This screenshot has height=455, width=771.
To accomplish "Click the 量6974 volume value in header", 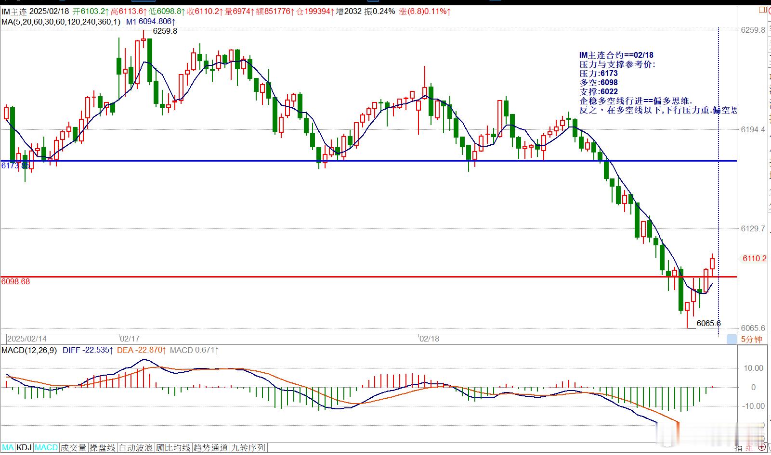I will [239, 11].
